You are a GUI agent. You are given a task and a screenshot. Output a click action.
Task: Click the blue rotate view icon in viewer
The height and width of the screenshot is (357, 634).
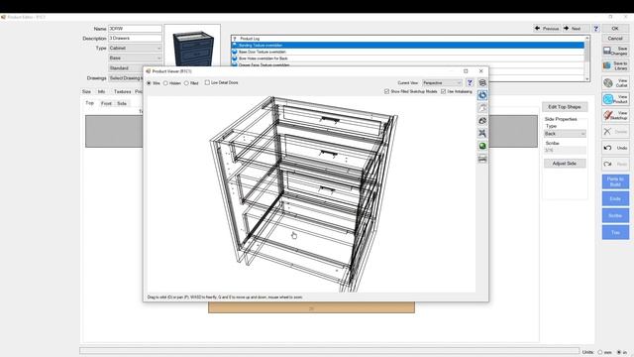coord(482,95)
